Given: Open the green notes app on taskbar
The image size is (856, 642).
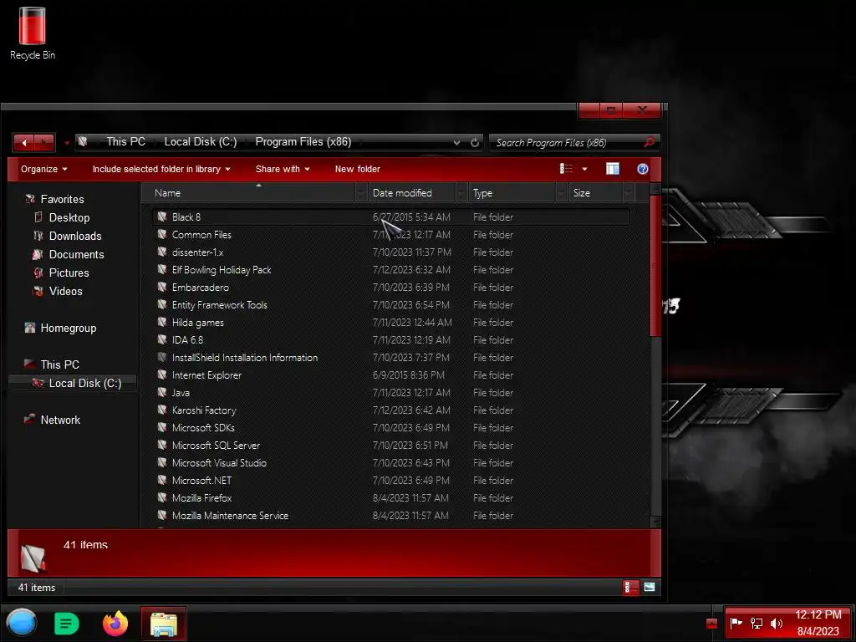Looking at the screenshot, I should point(67,624).
